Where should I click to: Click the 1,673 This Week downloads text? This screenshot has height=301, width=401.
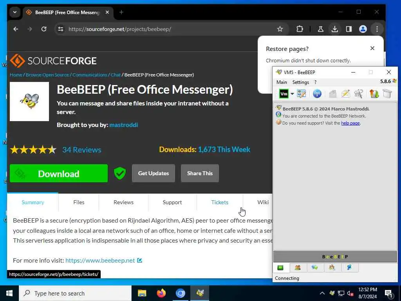(x=224, y=149)
